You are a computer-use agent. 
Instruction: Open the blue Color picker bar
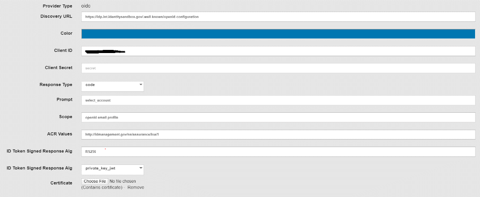point(277,34)
